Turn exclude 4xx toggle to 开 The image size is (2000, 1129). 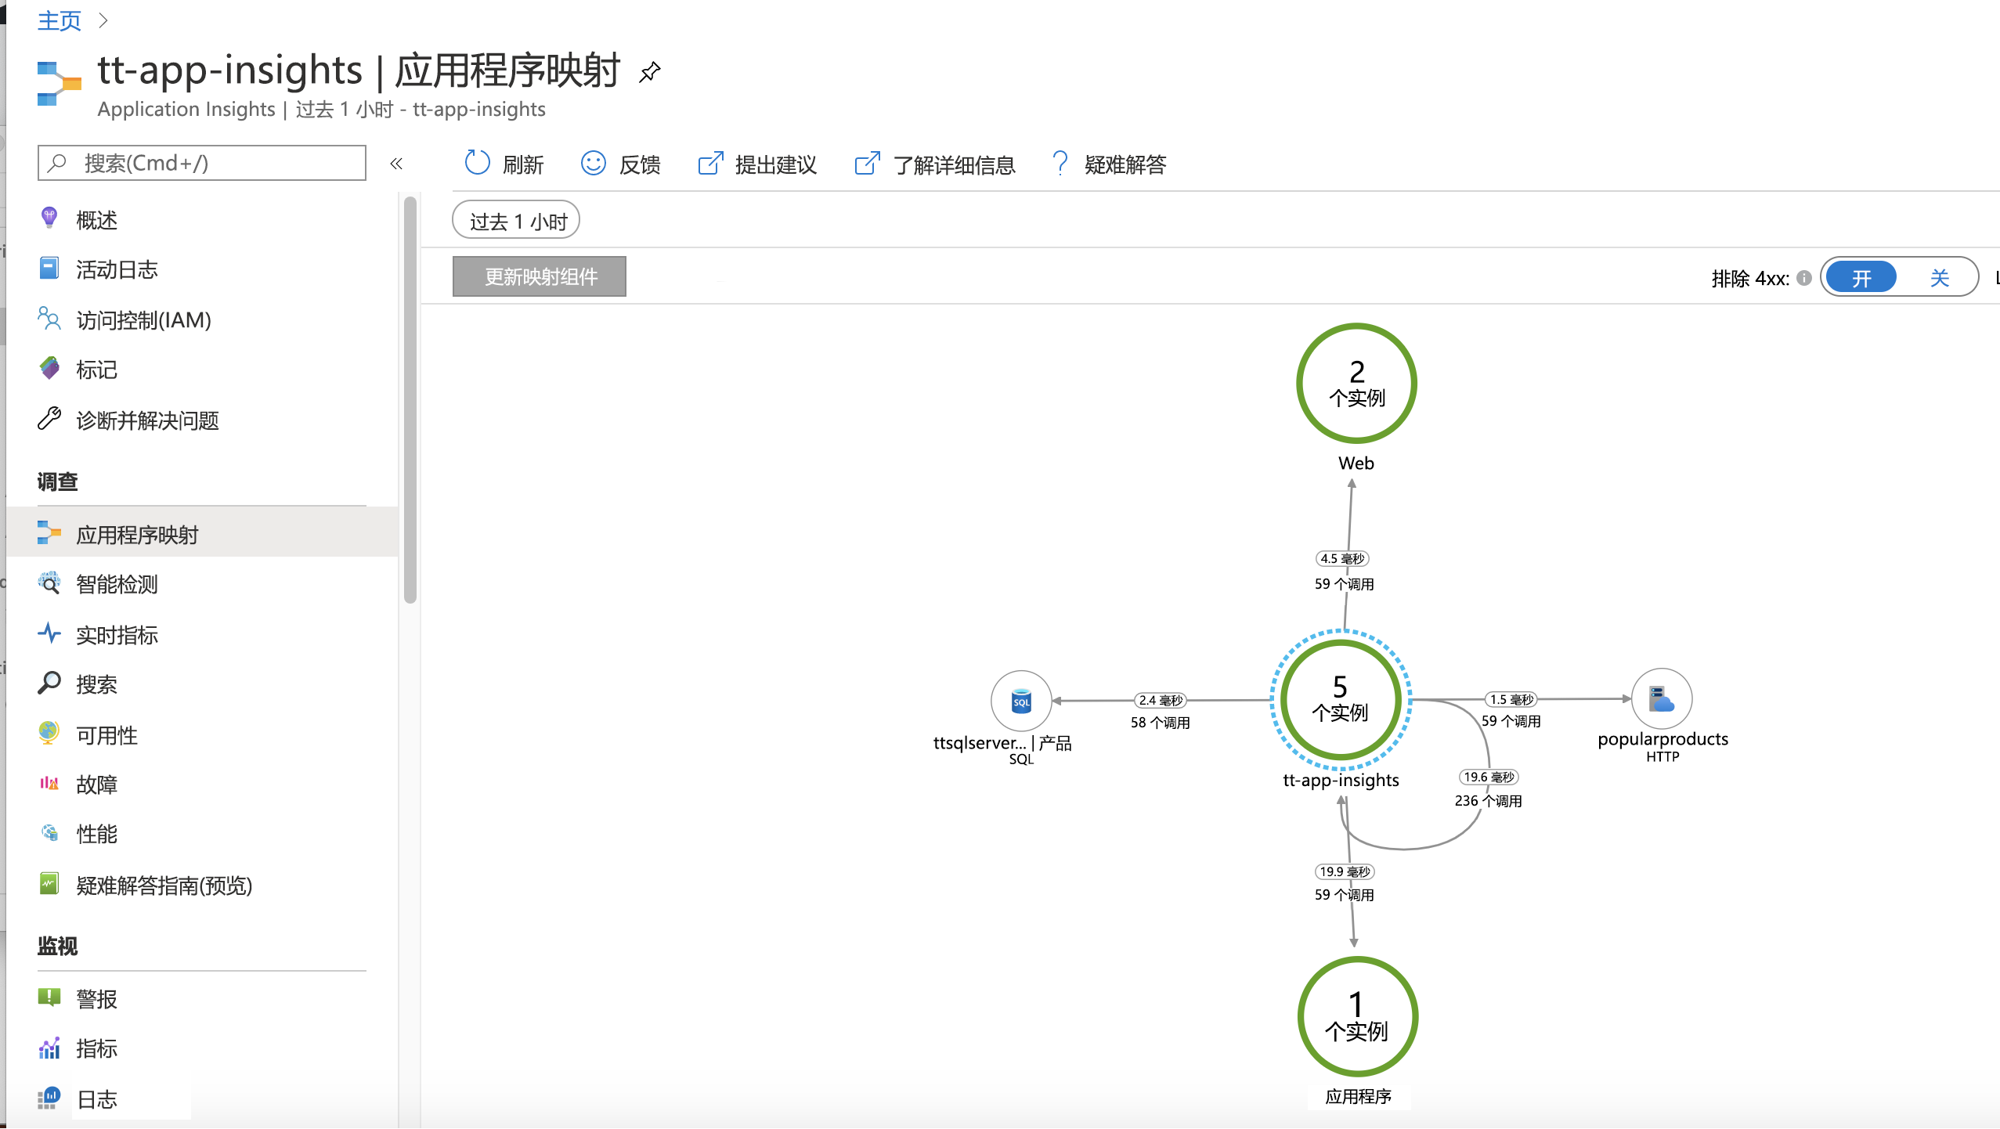tap(1861, 277)
